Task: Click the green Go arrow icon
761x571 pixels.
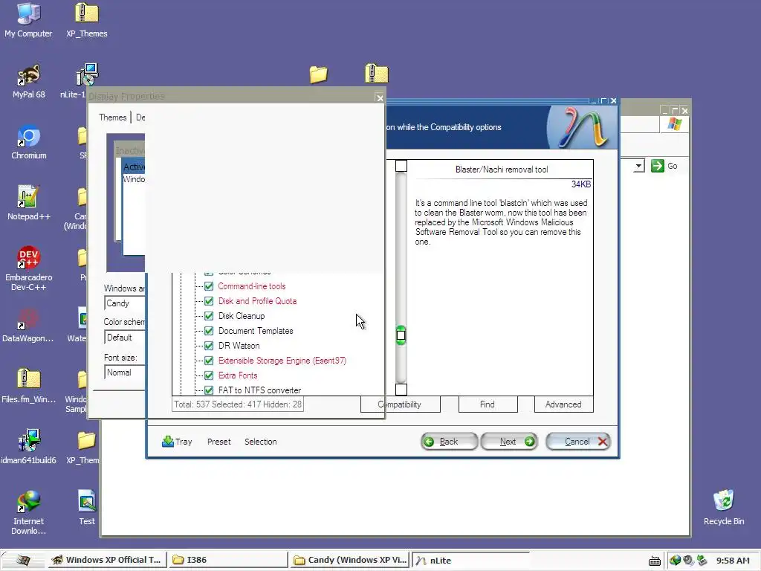Action: pos(657,166)
